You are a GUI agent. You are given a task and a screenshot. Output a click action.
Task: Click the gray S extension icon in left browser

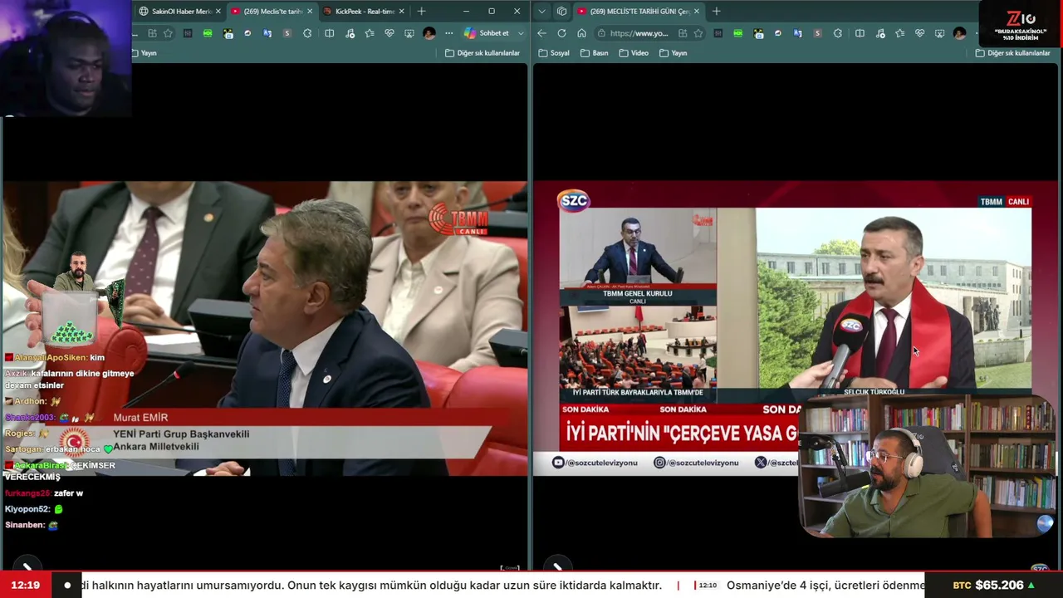click(287, 33)
